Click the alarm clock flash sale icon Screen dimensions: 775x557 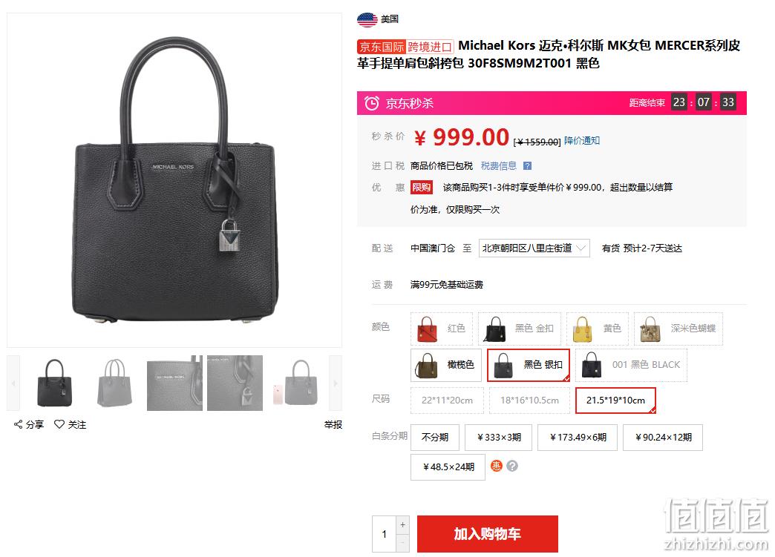point(372,103)
